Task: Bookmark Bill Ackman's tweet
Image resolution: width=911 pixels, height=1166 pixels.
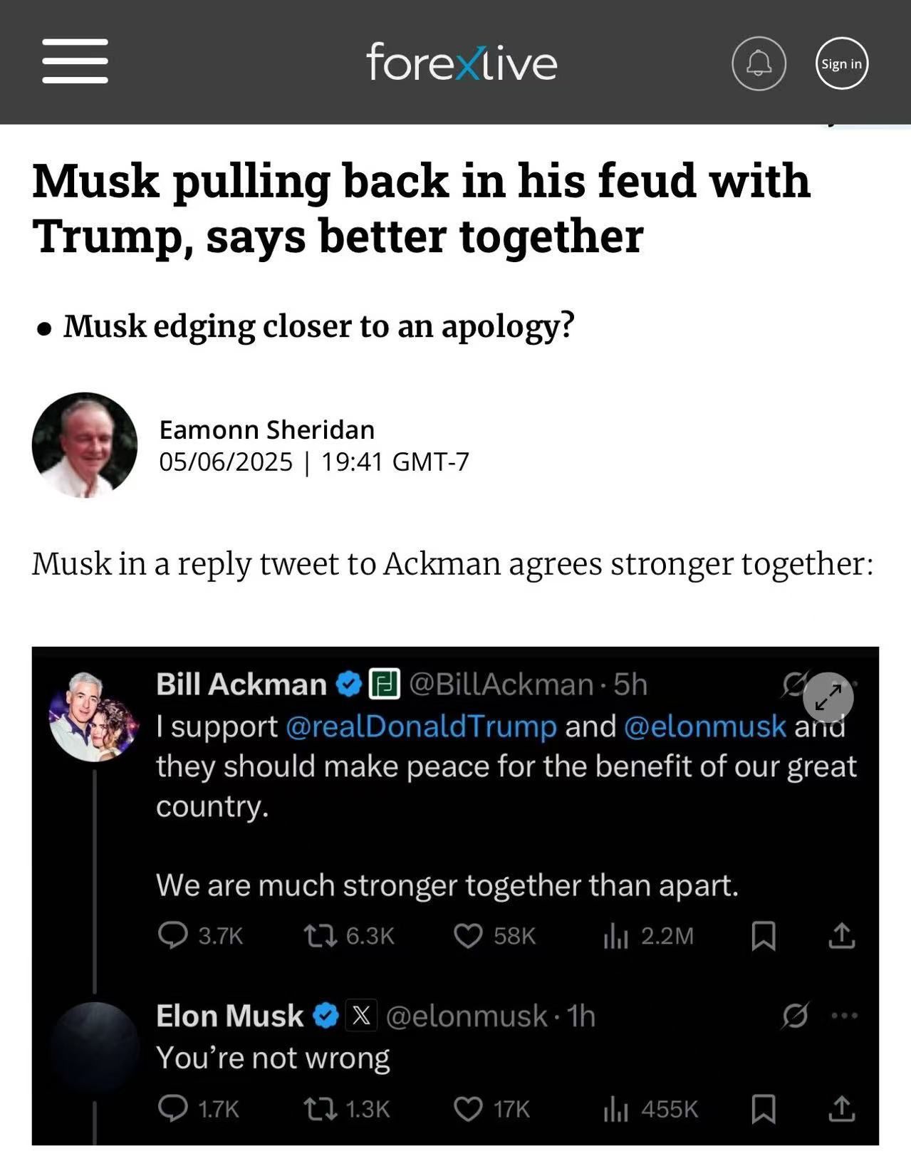Action: [x=764, y=935]
